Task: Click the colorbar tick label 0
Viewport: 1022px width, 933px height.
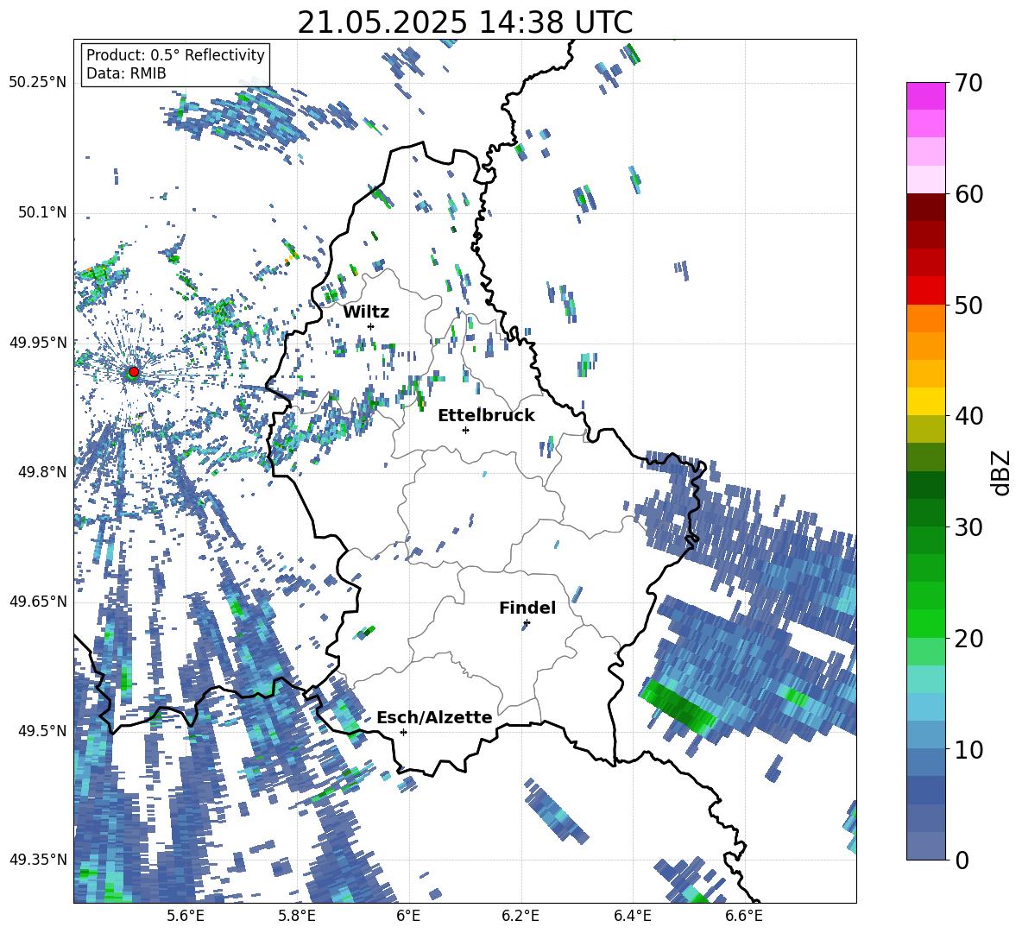Action: point(962,860)
